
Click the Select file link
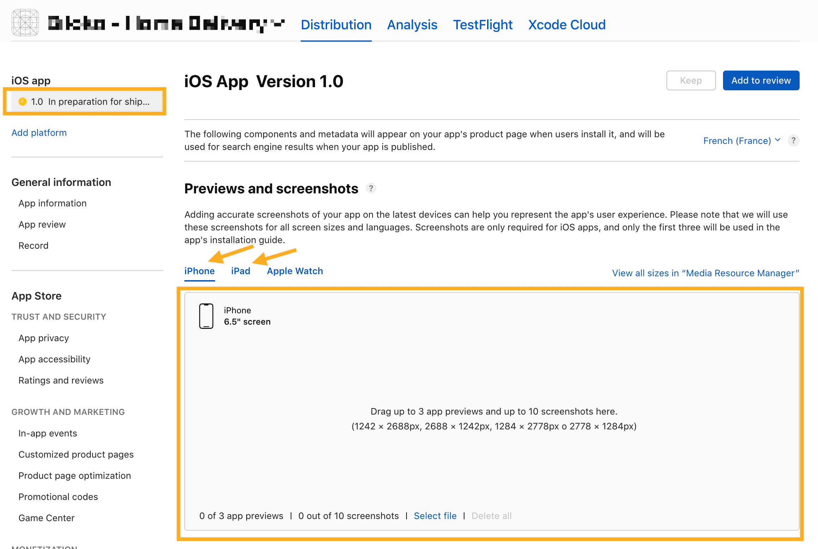435,516
